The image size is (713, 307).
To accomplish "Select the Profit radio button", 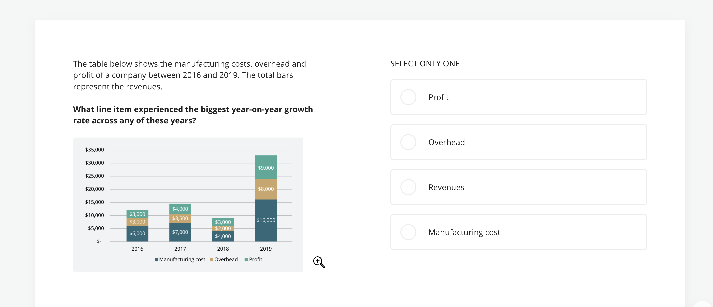I will point(408,97).
